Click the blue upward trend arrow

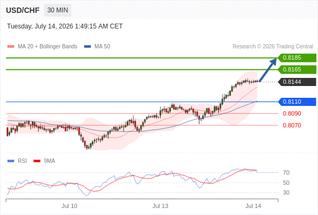[x=268, y=70]
